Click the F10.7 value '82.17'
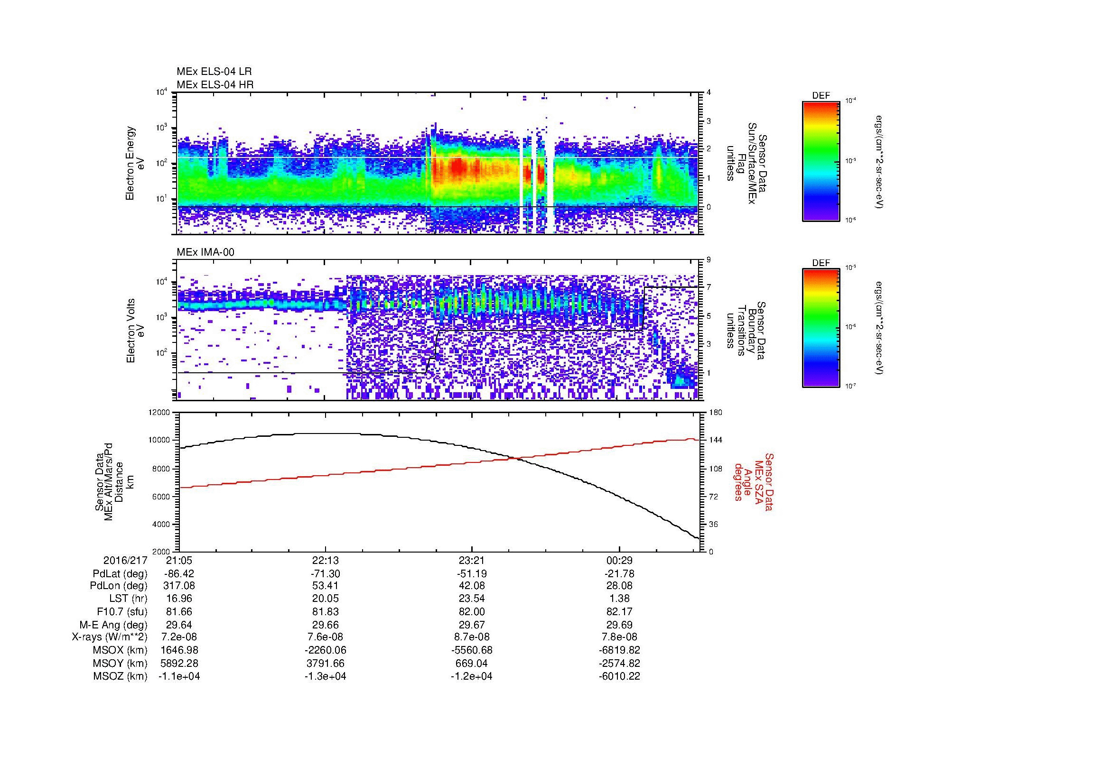The width and height of the screenshot is (1110, 784). tap(619, 611)
